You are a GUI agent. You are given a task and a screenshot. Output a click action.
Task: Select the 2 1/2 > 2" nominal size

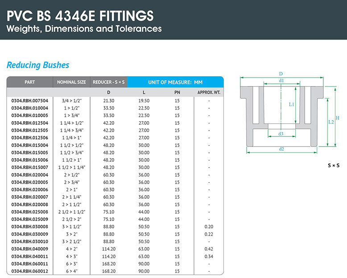click(x=71, y=219)
